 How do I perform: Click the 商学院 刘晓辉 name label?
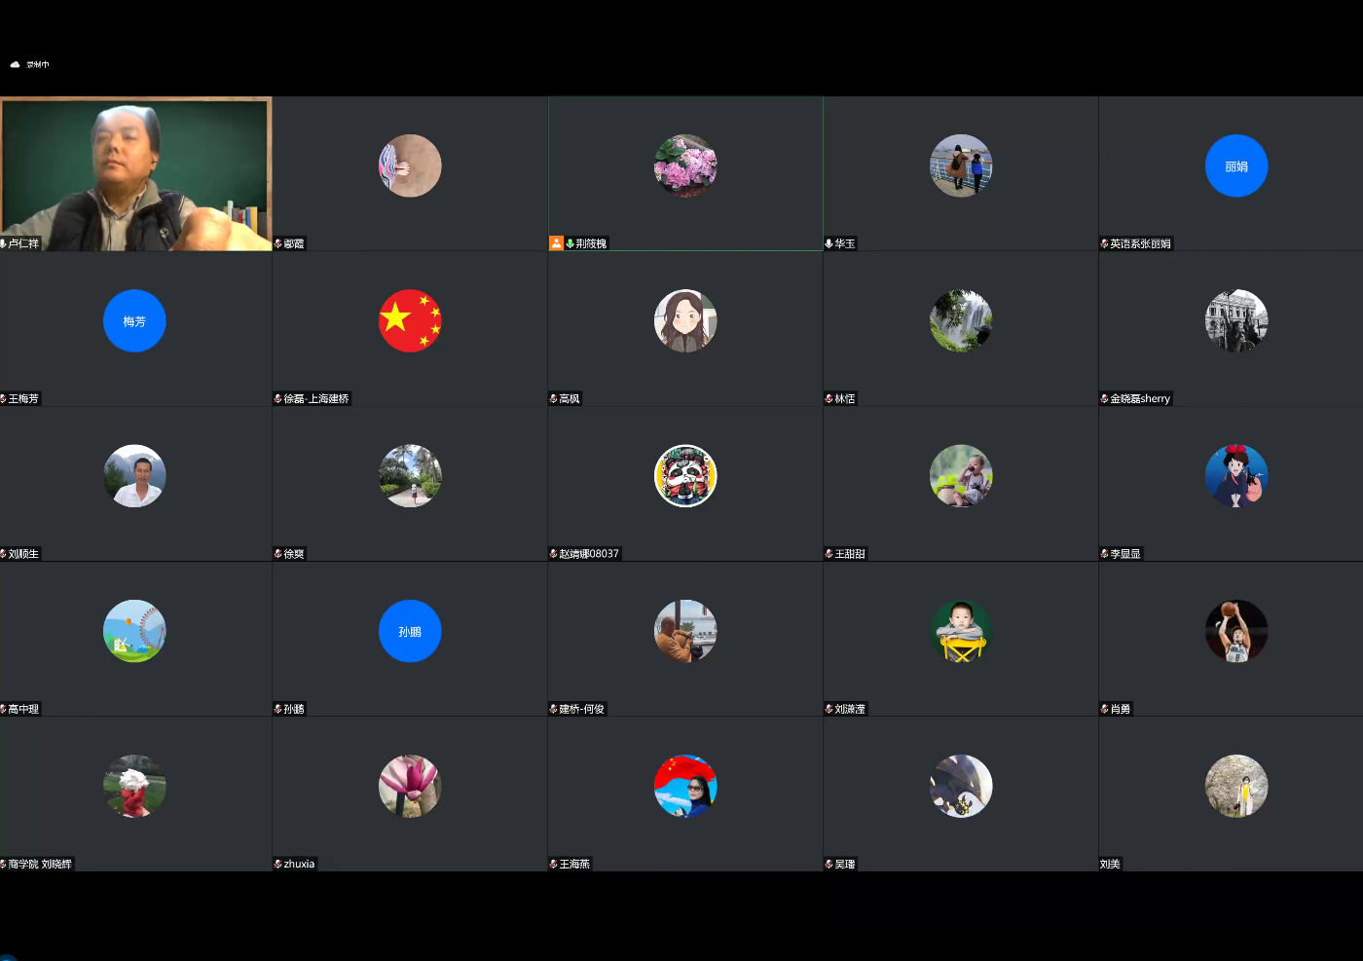tap(40, 865)
